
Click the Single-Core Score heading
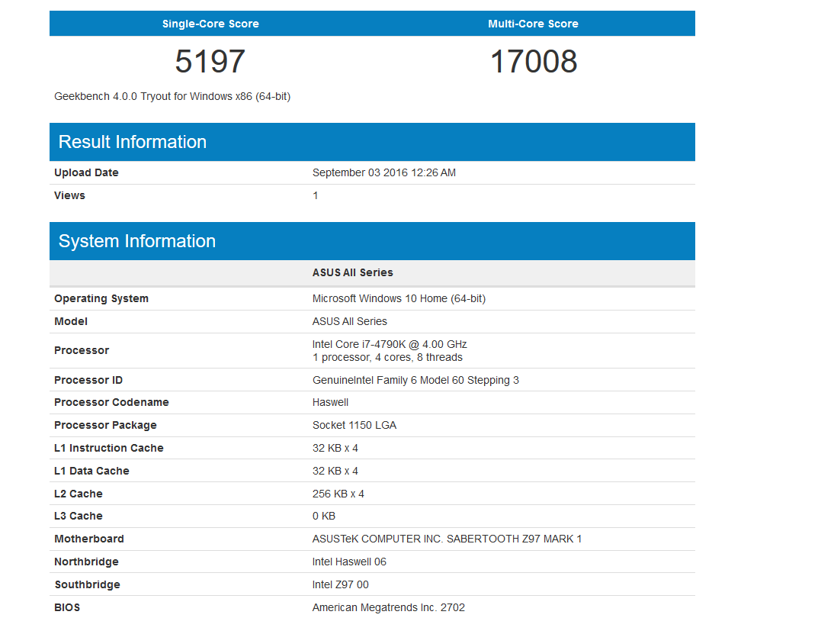click(x=210, y=24)
